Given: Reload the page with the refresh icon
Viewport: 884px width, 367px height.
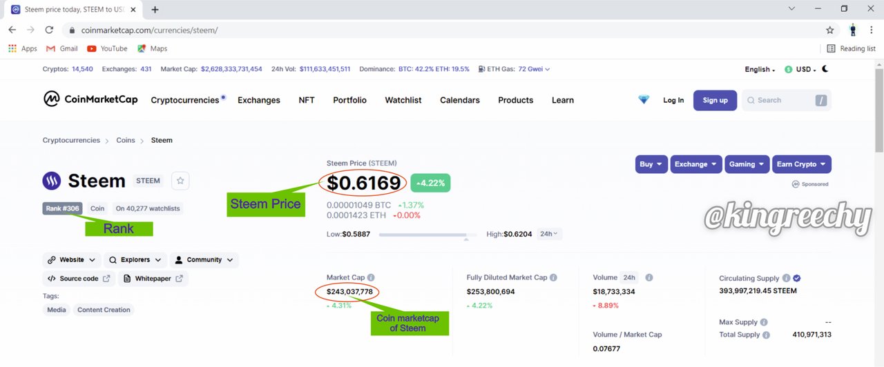Looking at the screenshot, I should (49, 30).
